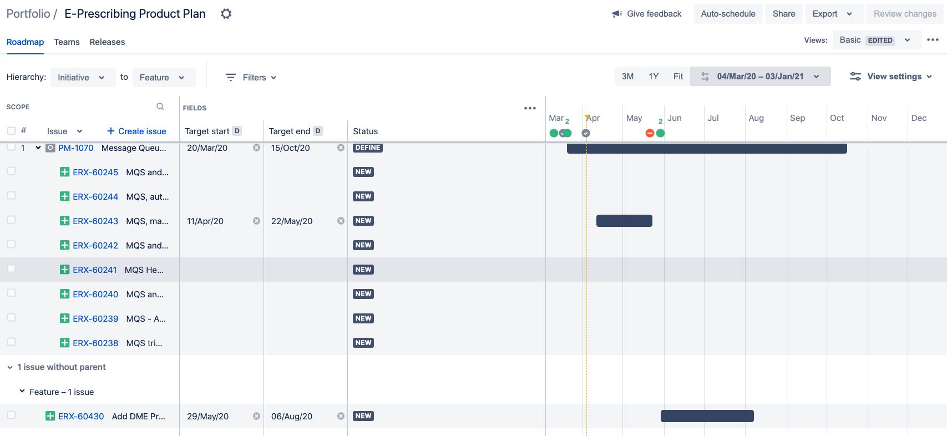The image size is (947, 436).
Task: Click the ERX-60245 feature type icon
Action: [x=65, y=172]
